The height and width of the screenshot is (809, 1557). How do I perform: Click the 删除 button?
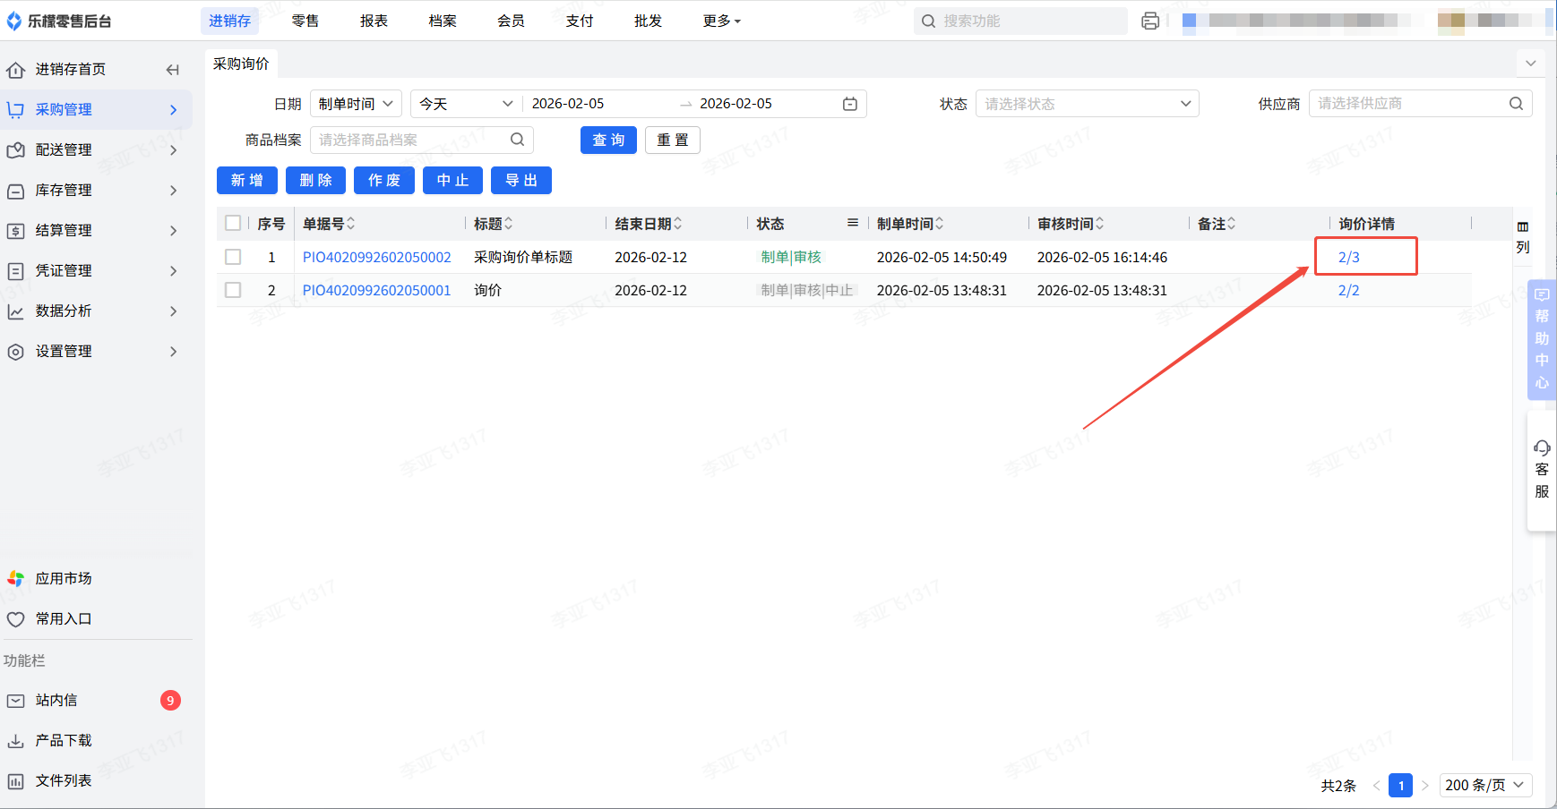point(315,180)
